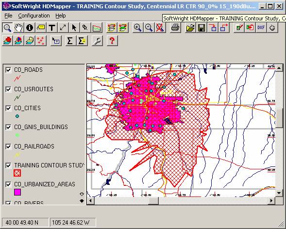Click the CO_USROUTES dark line symbol
This screenshot has width=286, height=229.
[17, 98]
